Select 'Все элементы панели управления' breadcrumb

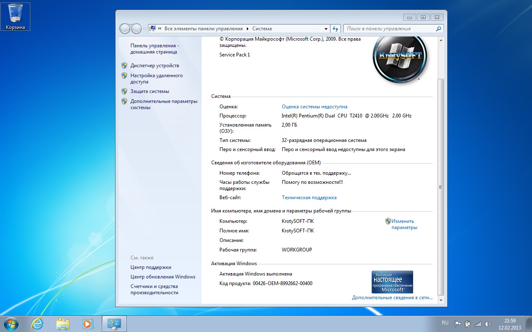coord(204,29)
